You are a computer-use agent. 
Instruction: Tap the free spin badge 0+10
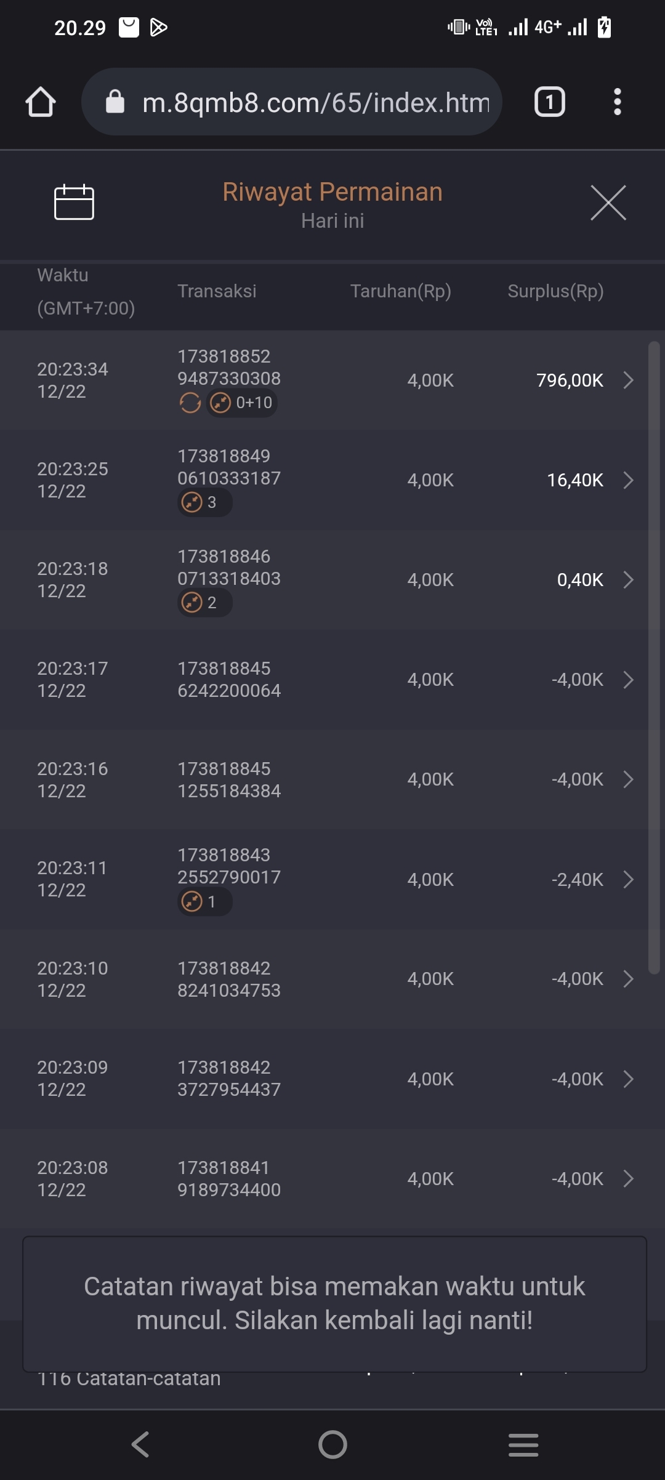coord(242,403)
